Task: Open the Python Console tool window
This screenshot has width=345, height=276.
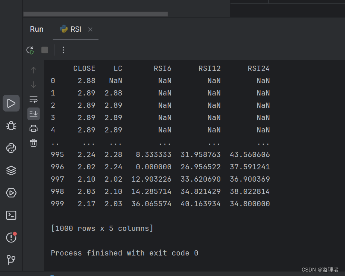Action: point(11,148)
